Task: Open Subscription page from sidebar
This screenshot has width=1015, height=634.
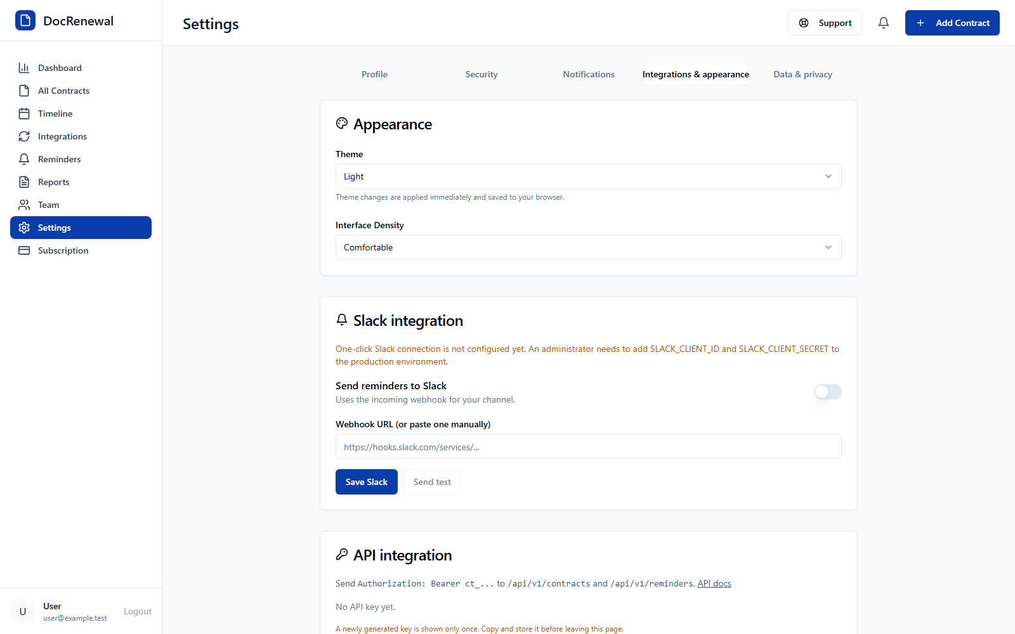Action: pos(81,250)
